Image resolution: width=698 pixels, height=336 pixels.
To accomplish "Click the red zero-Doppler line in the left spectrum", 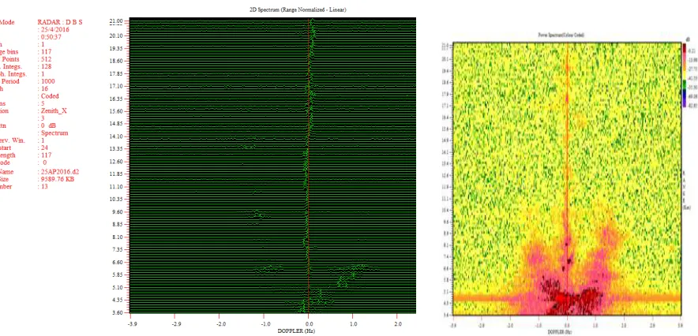I will [308, 166].
